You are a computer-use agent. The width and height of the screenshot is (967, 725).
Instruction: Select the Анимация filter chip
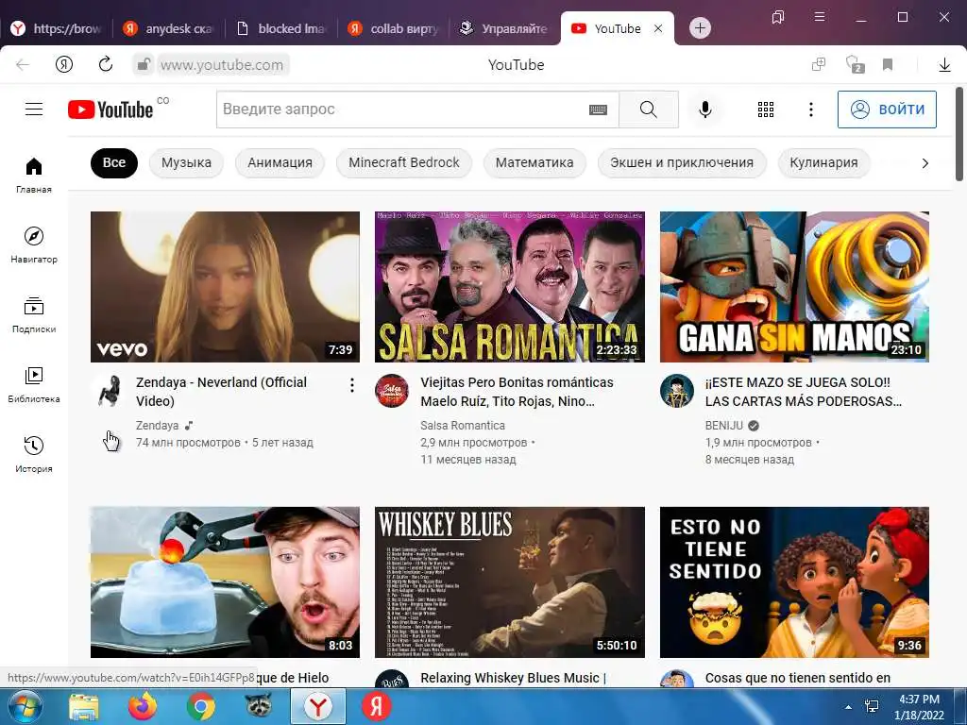[280, 162]
